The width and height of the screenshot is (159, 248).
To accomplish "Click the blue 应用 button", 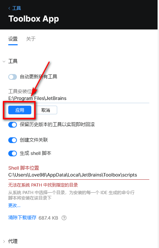I will (x=20, y=110).
